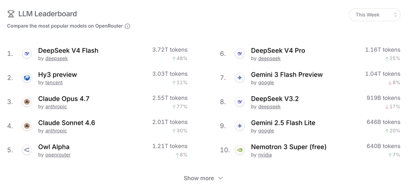Click the Gemini 2.5 Flash Lite logo
This screenshot has height=188, width=417.
pyautogui.click(x=240, y=126)
